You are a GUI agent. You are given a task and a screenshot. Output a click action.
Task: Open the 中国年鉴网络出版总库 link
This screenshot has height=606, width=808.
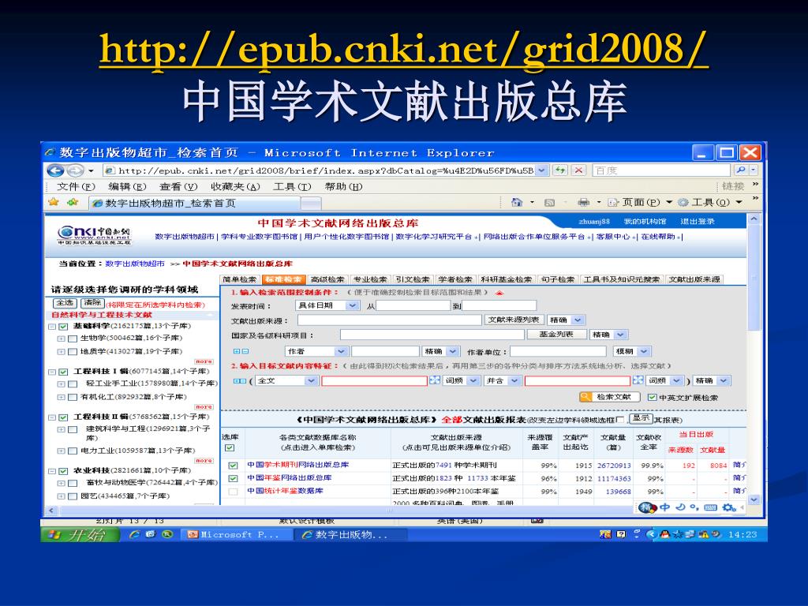coord(290,478)
